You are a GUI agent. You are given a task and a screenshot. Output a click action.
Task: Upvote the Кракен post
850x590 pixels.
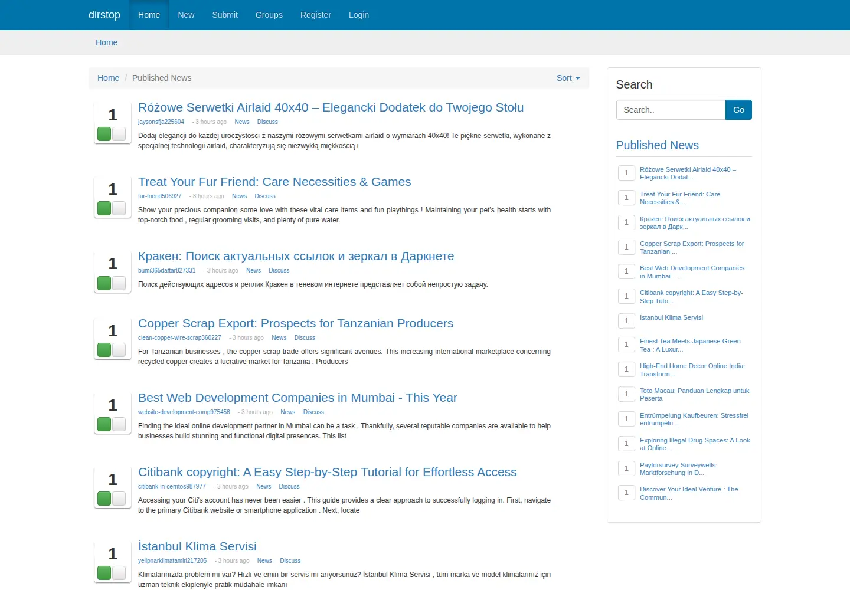click(x=104, y=283)
